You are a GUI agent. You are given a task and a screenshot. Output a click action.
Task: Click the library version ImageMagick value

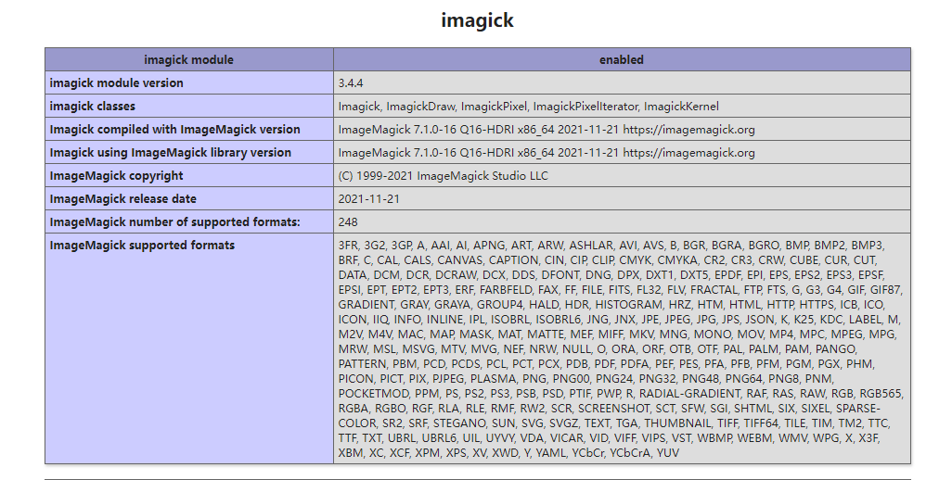point(547,152)
